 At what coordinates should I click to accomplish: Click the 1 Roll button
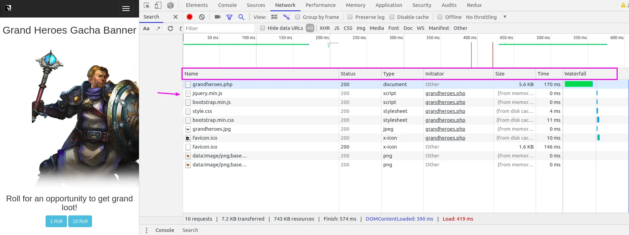click(x=56, y=221)
